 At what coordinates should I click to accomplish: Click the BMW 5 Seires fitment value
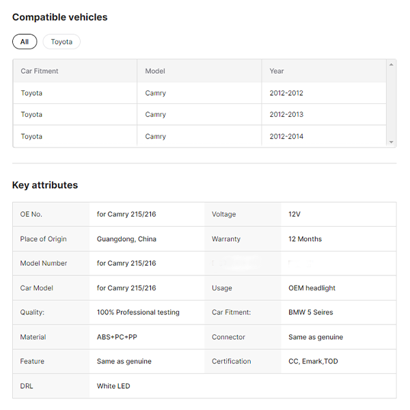point(311,312)
